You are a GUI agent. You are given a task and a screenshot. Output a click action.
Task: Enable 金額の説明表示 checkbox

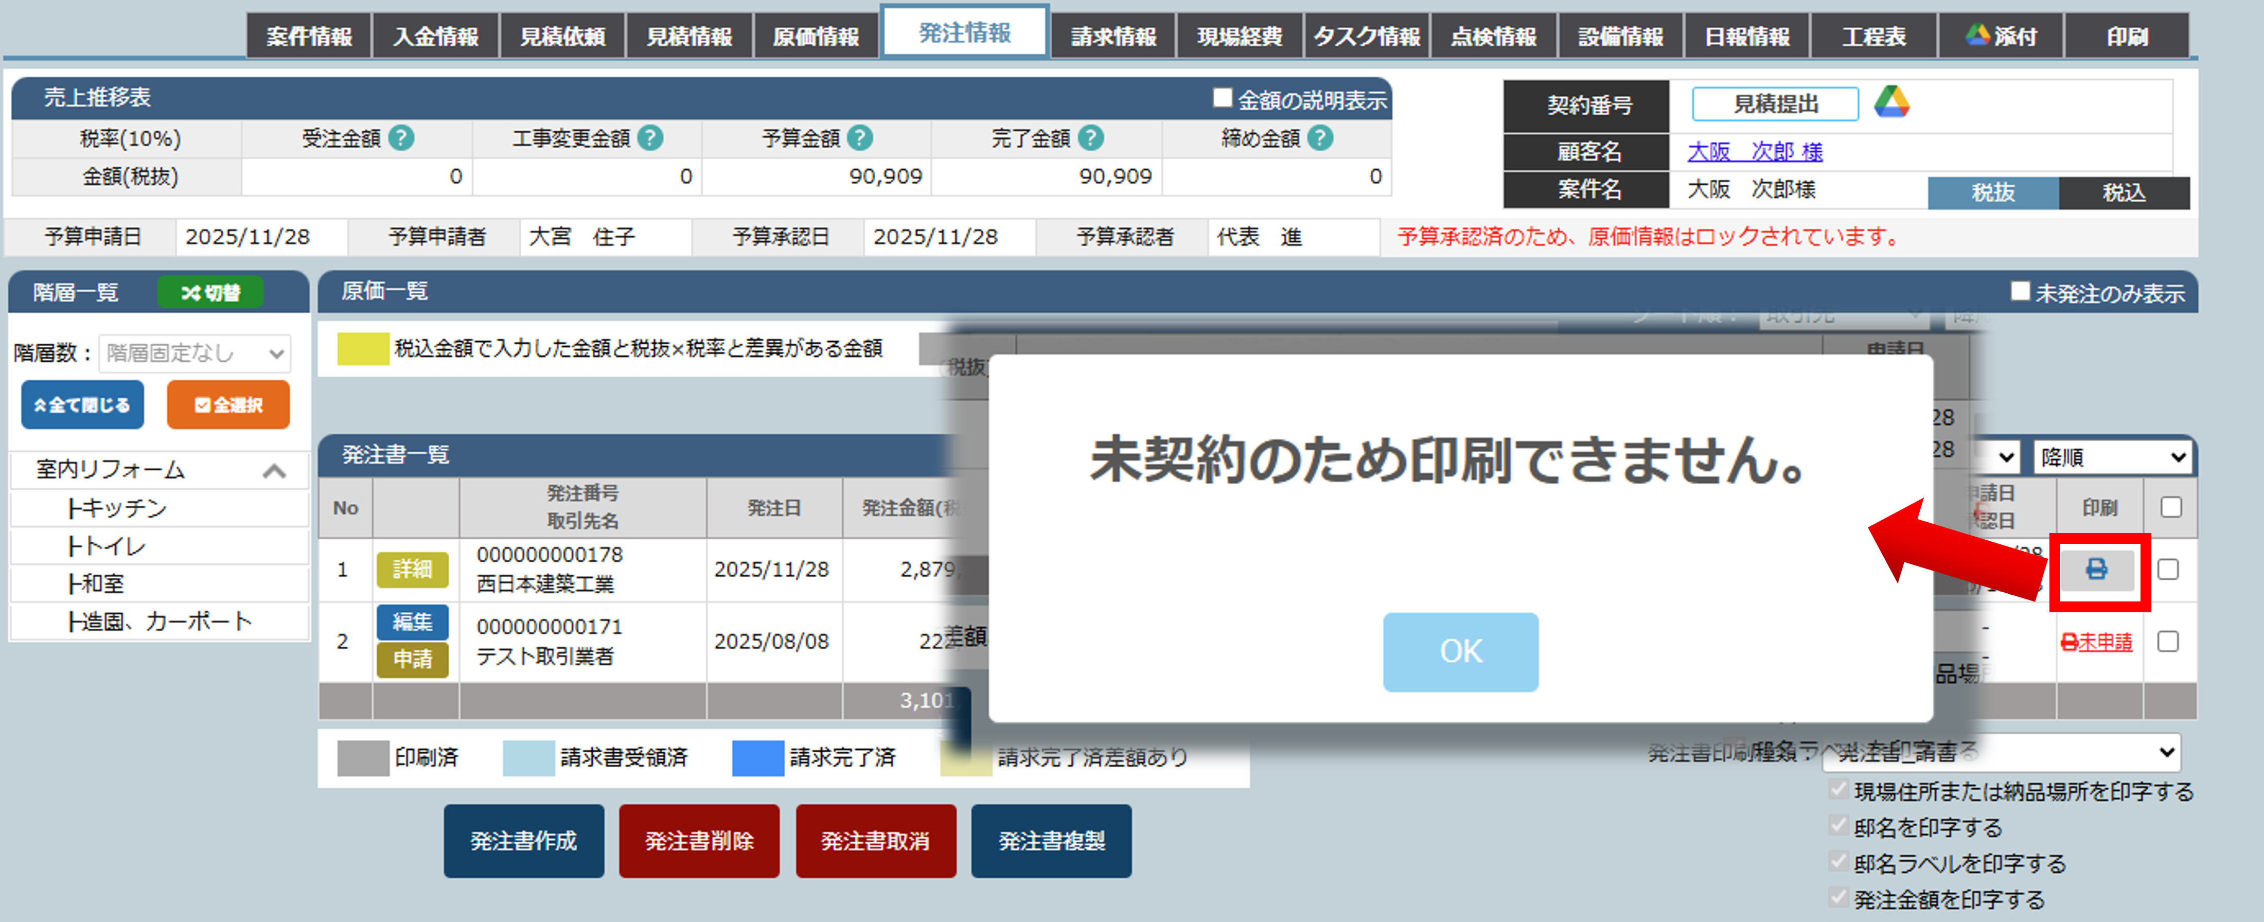[x=1222, y=98]
